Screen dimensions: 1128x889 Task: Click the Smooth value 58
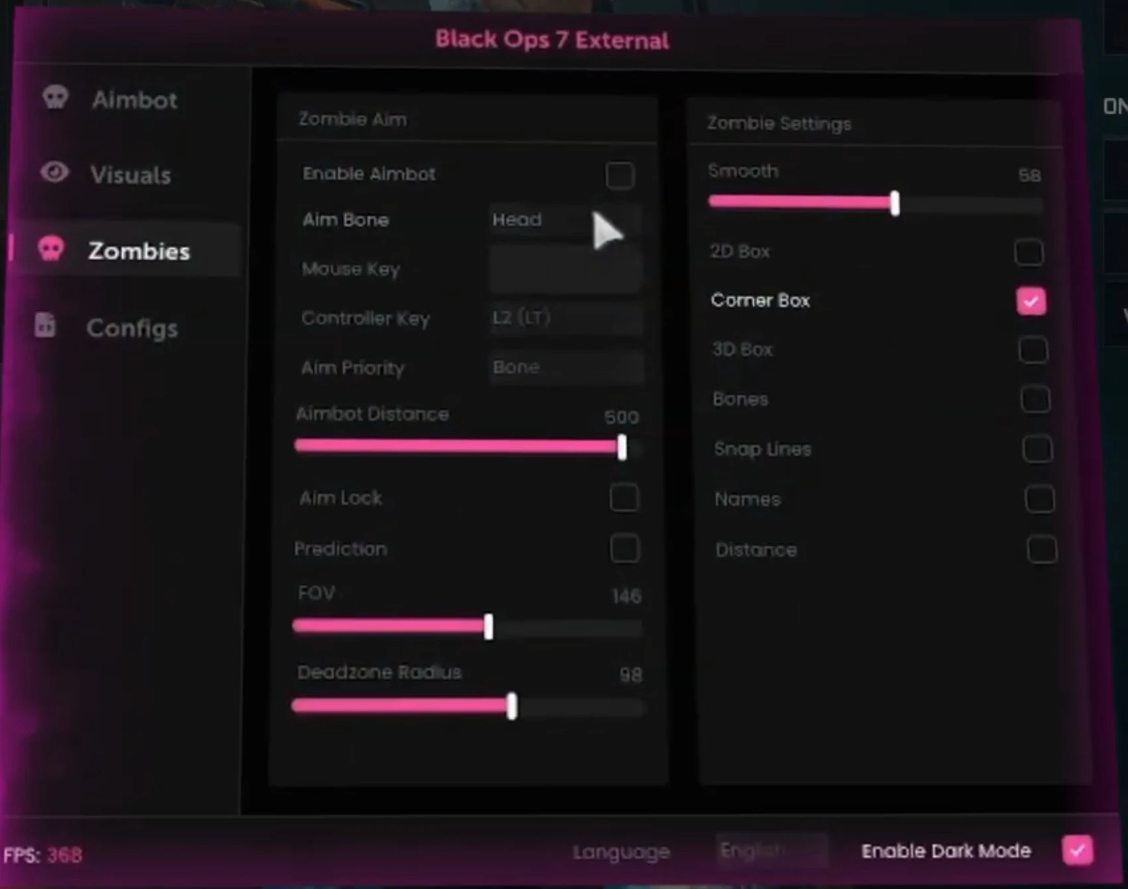(x=1029, y=176)
